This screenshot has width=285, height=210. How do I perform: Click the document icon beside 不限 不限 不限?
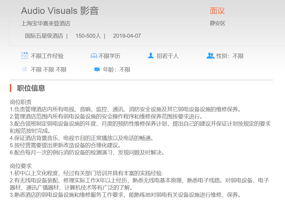(25, 69)
